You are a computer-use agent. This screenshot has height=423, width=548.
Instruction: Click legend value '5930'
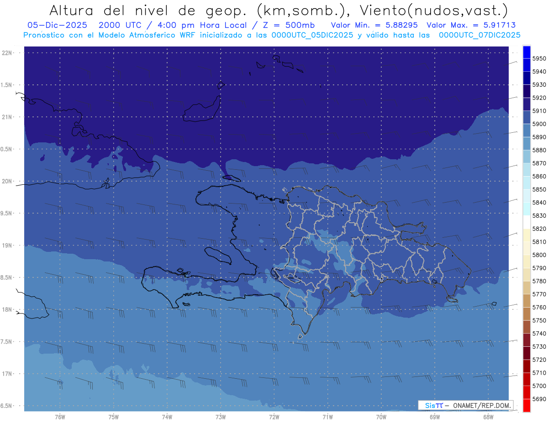coord(539,85)
